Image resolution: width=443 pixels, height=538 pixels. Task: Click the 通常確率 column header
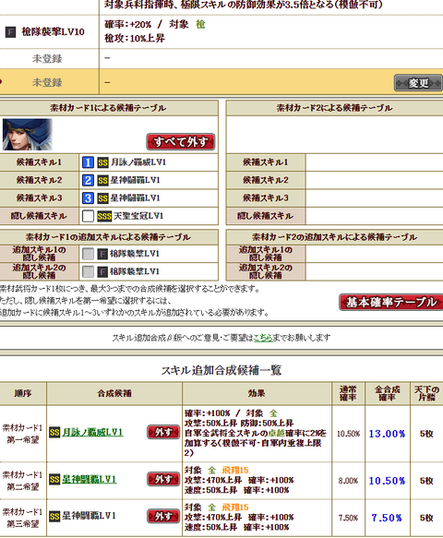click(348, 393)
